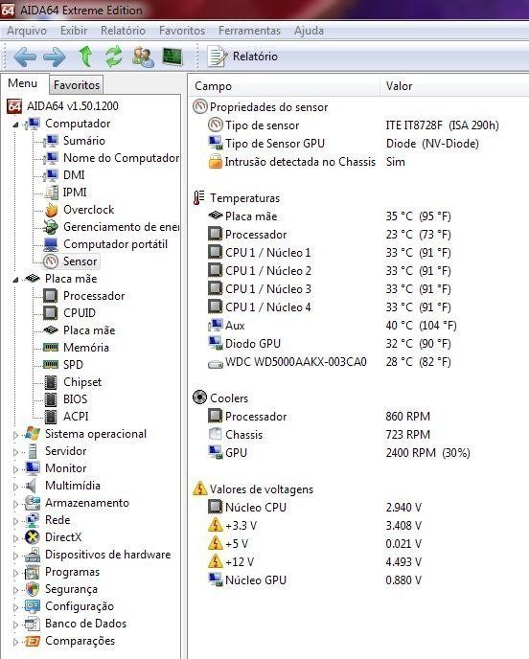The width and height of the screenshot is (529, 659).
Task: Expand the Sistema operacional node
Action: [15, 435]
